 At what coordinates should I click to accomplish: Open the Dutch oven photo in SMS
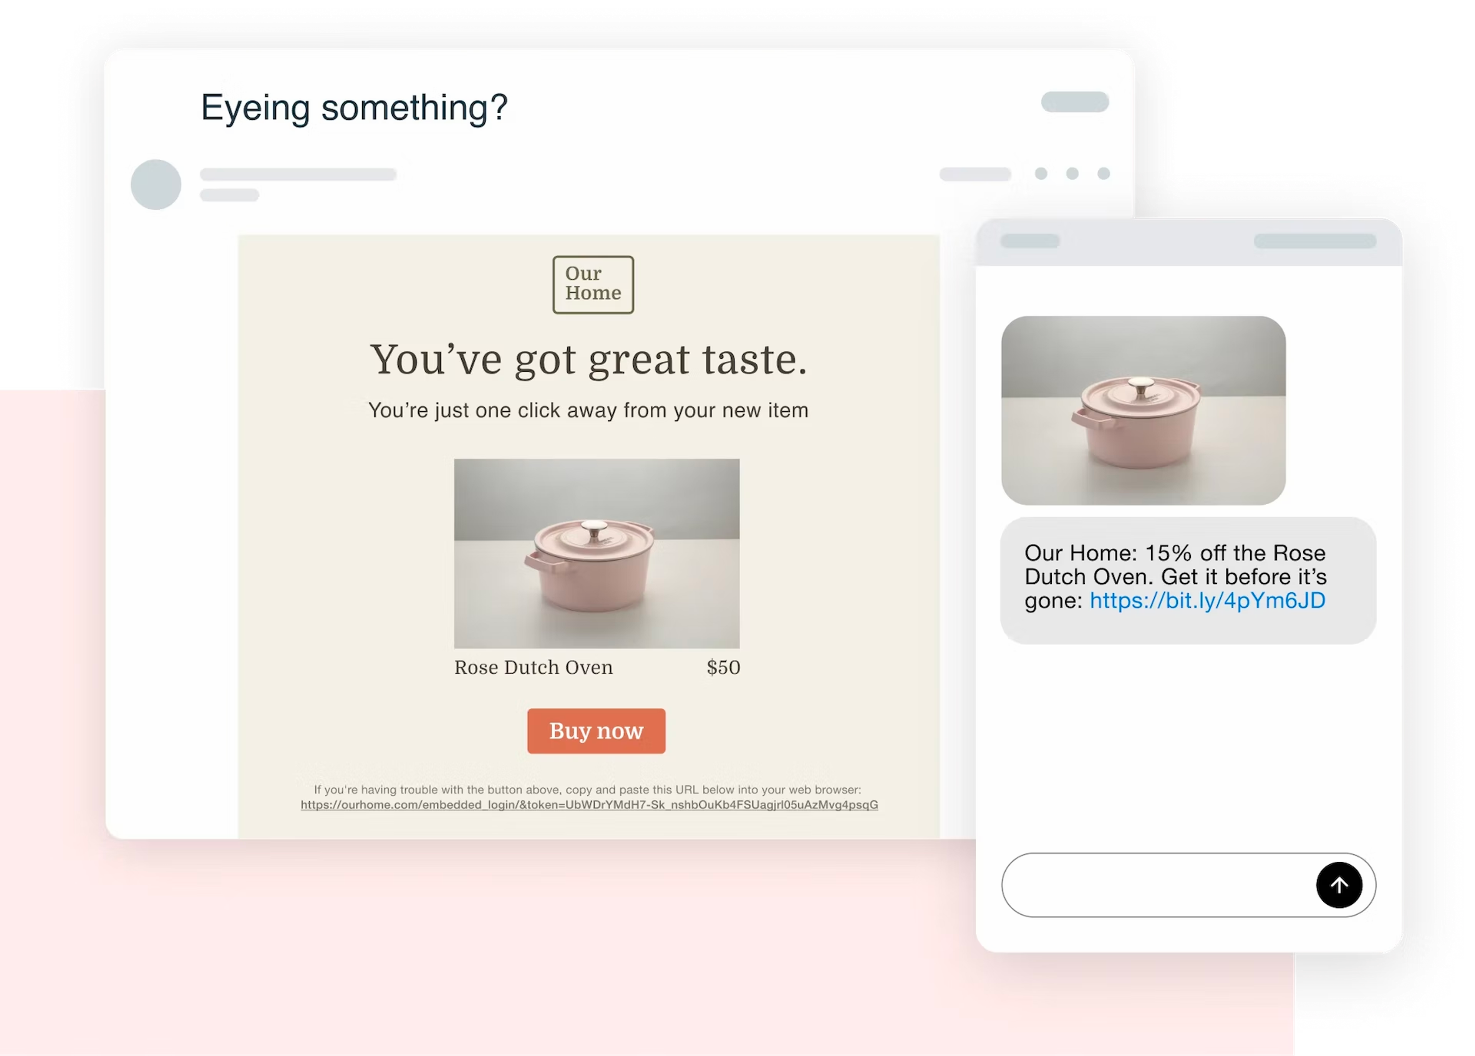(1143, 410)
